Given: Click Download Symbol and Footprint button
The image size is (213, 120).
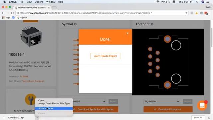Looking at the screenshot, I should (96, 109).
